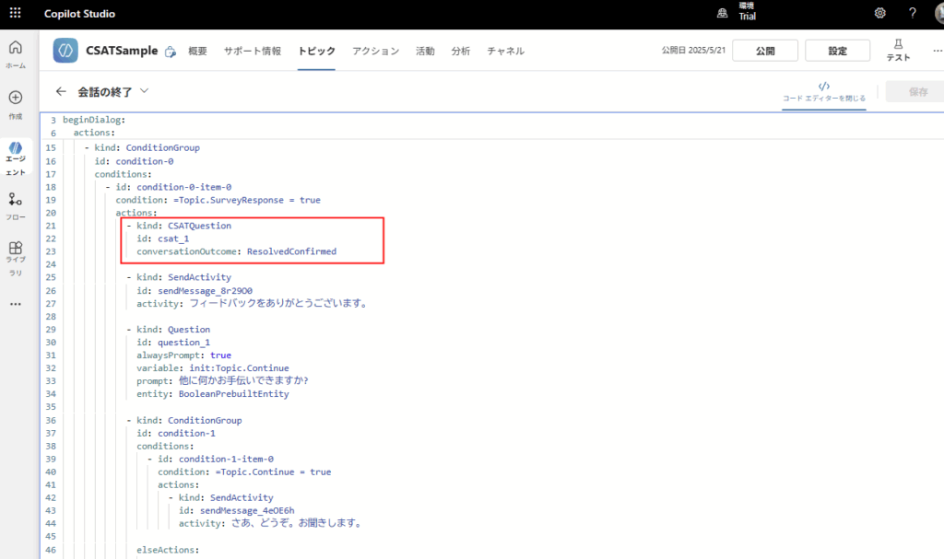This screenshot has height=559, width=944.
Task: Click the 'id: question_1' code line
Action: tap(173, 343)
